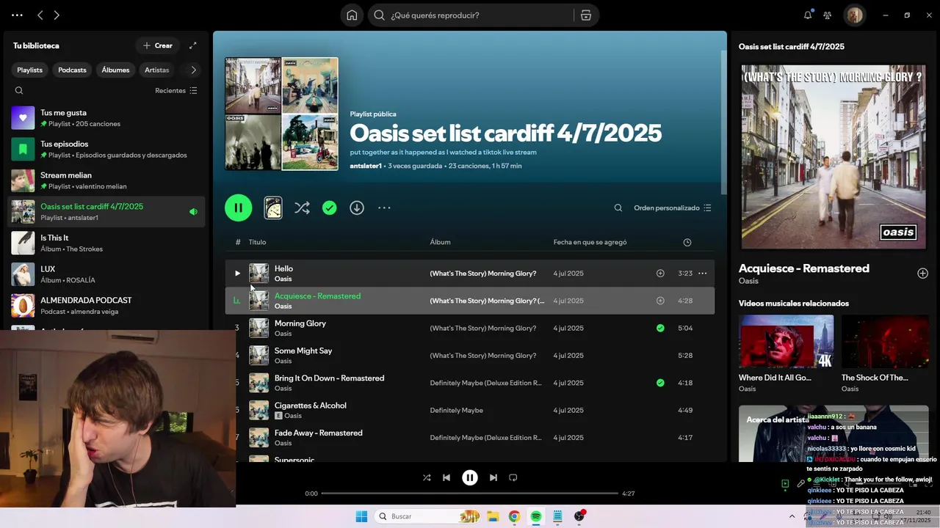Screen dimensions: 940x528
Task: Toggle shuffle in playlist header
Action: 302,208
